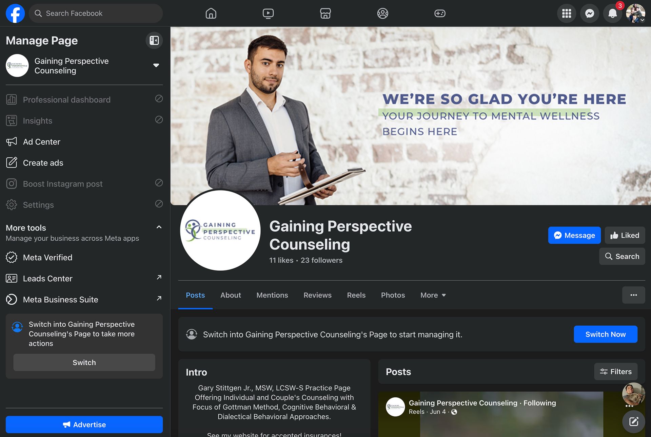The width and height of the screenshot is (651, 437).
Task: Switch to the Reviews tab
Action: (x=317, y=295)
